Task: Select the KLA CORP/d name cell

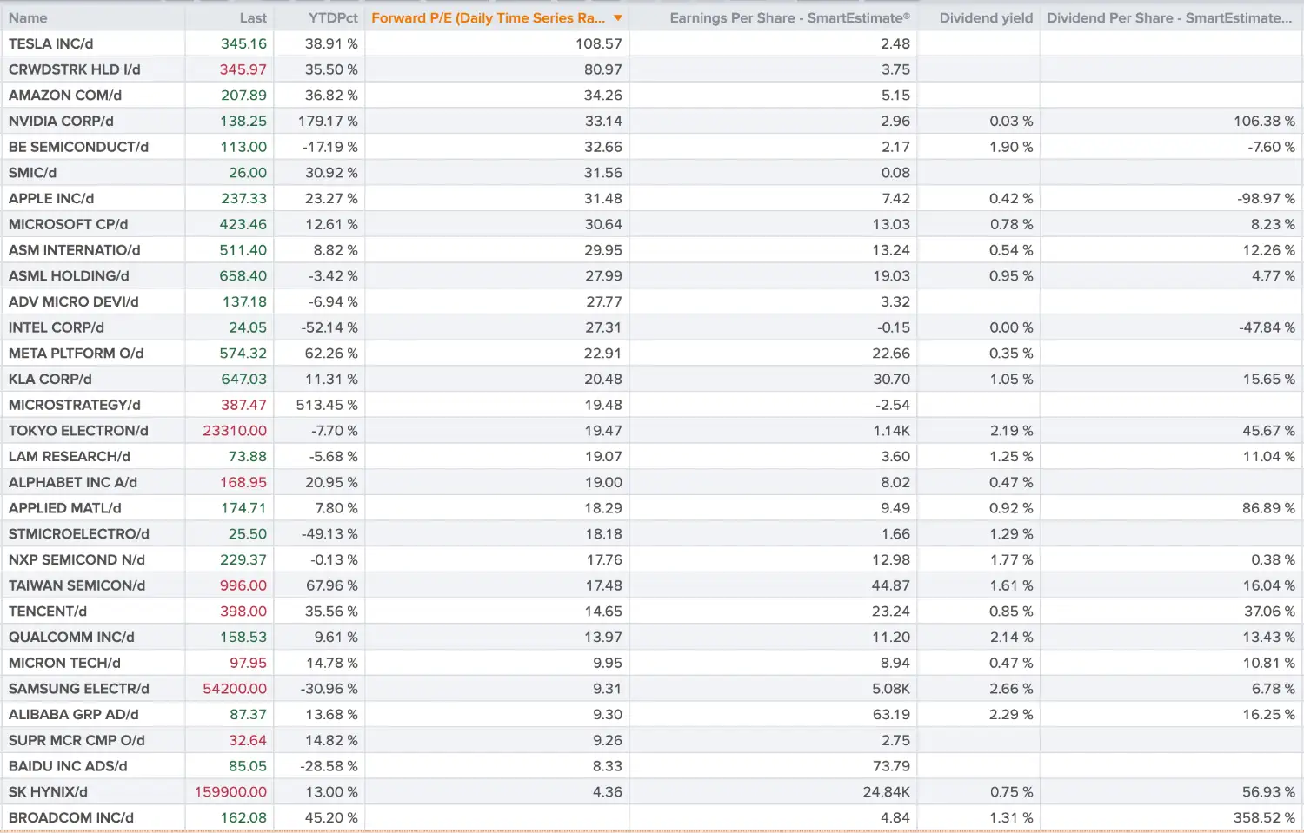Action: tap(50, 380)
